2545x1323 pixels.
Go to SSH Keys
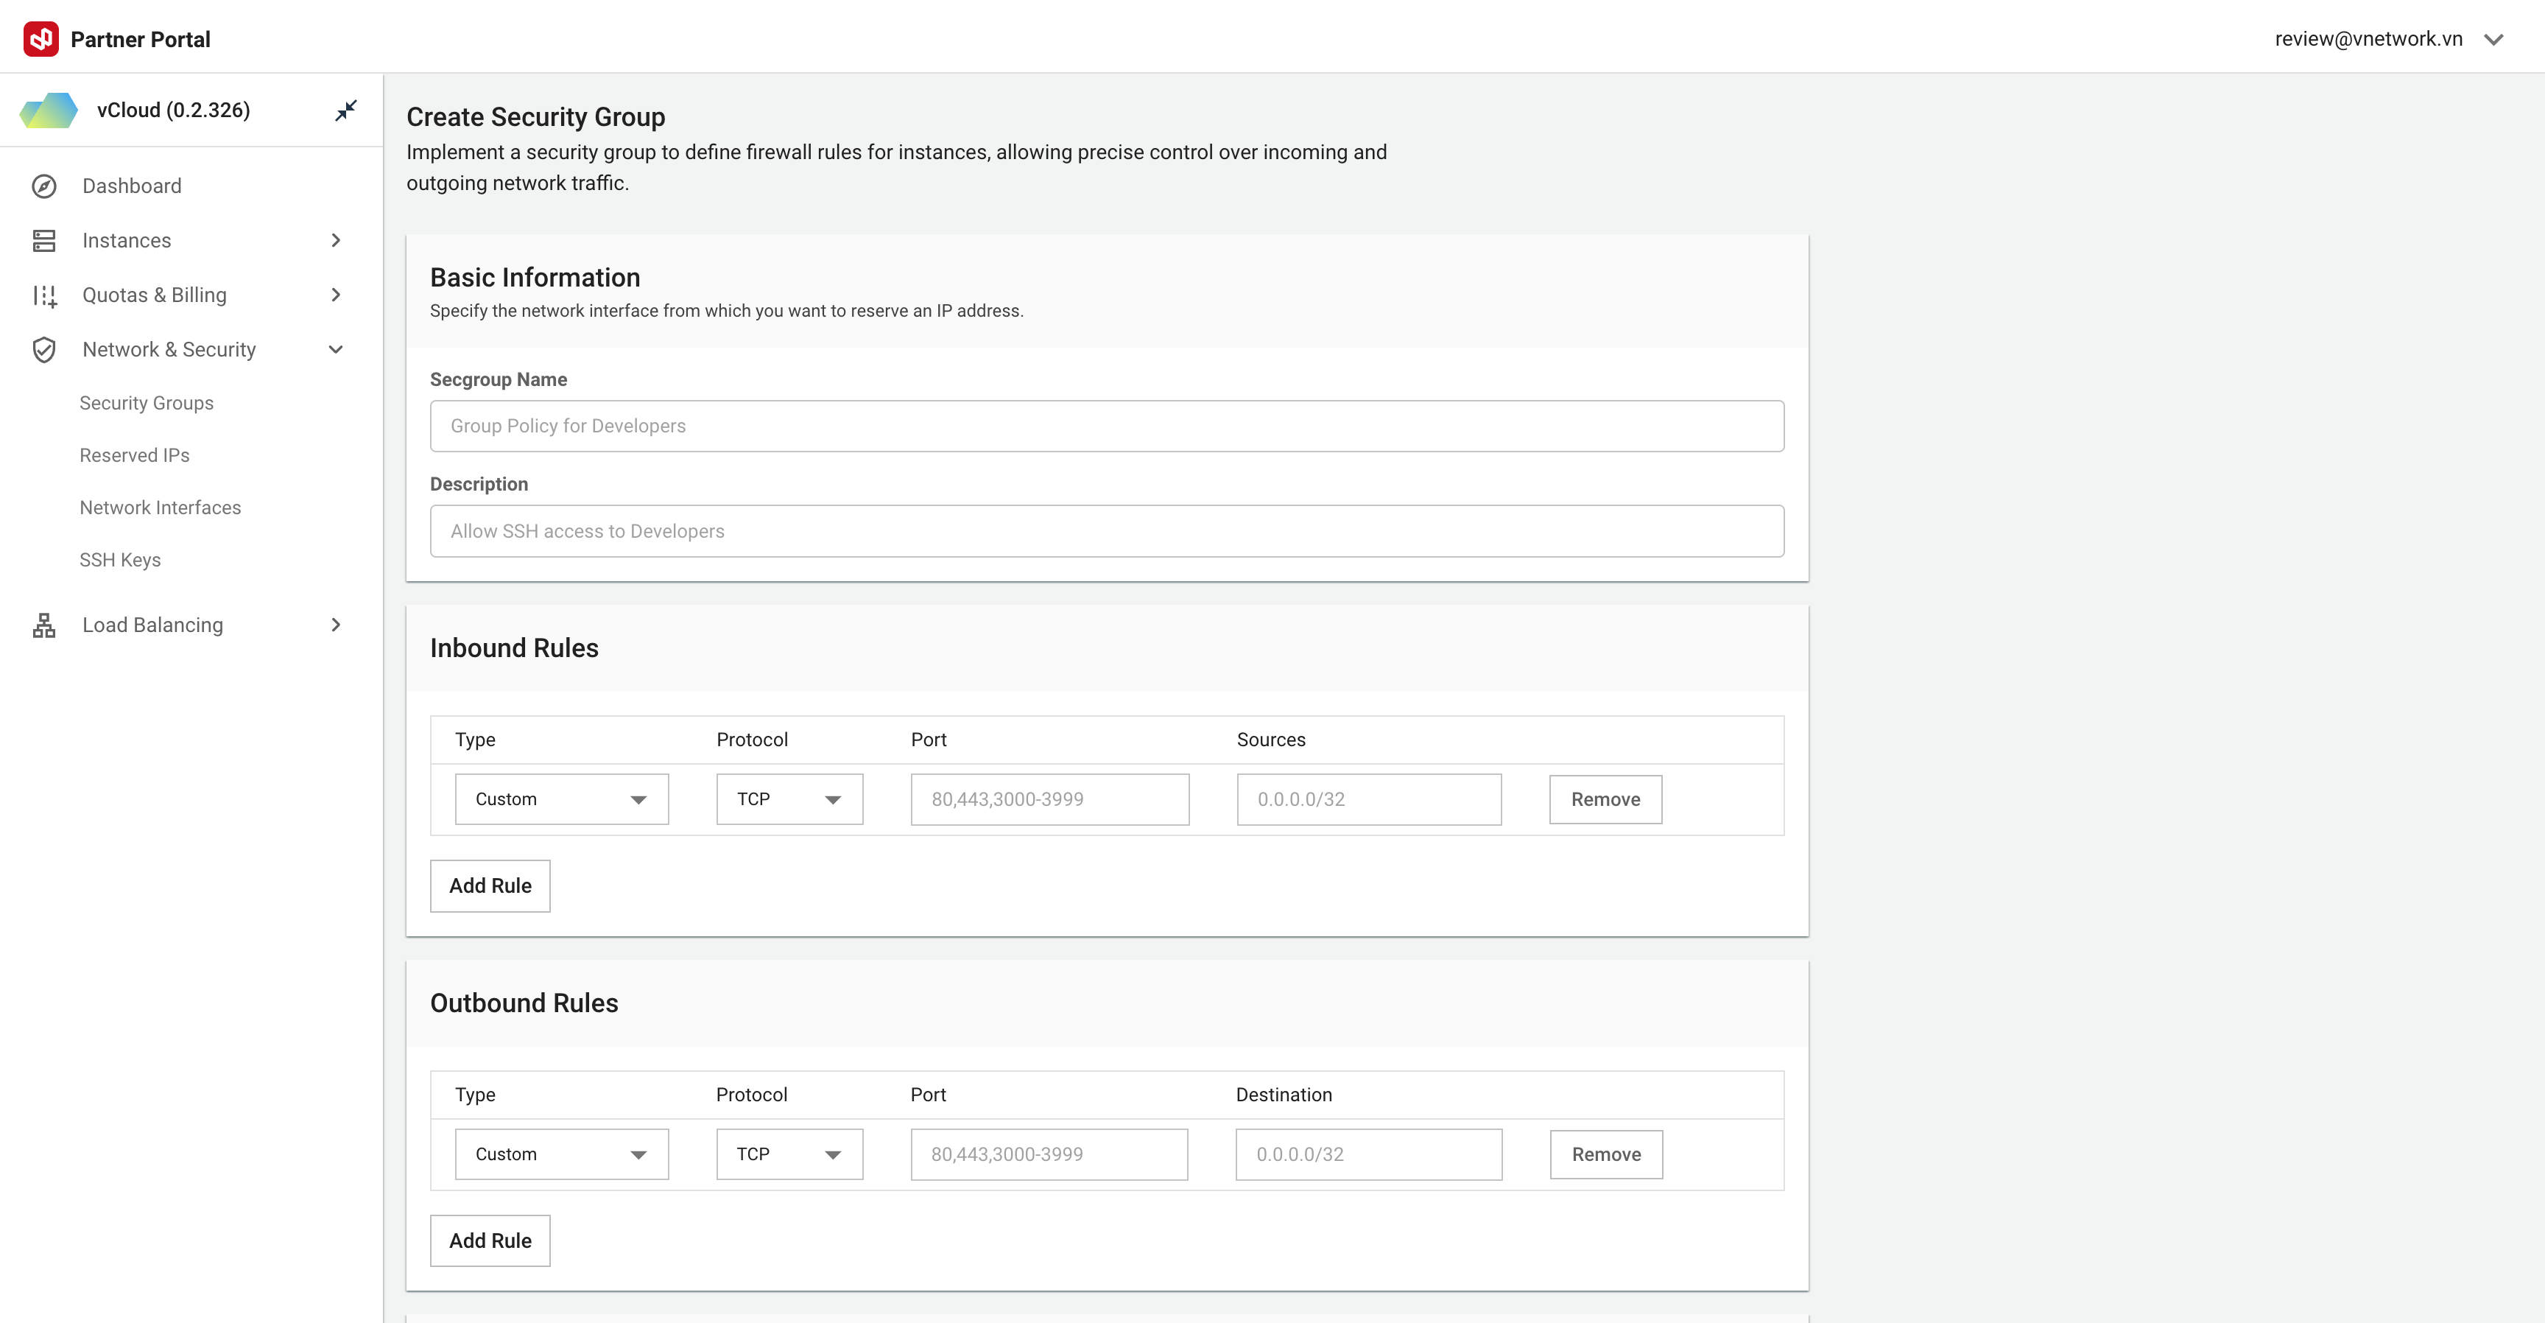click(x=119, y=561)
